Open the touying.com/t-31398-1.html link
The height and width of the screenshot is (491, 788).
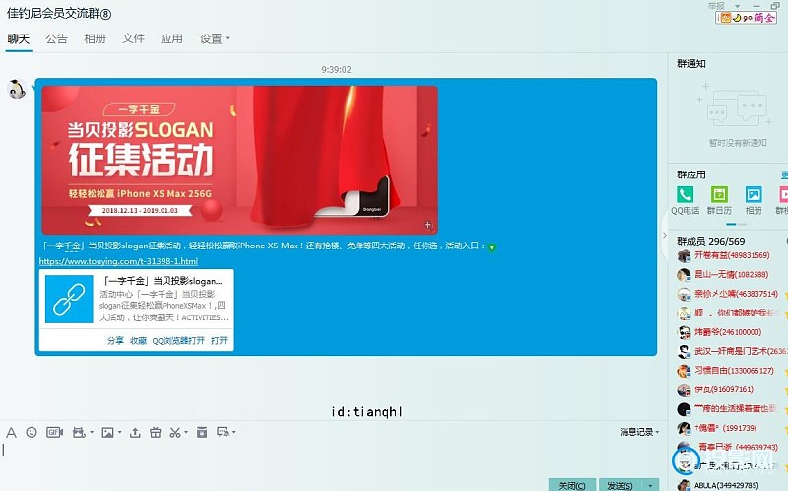(x=118, y=261)
